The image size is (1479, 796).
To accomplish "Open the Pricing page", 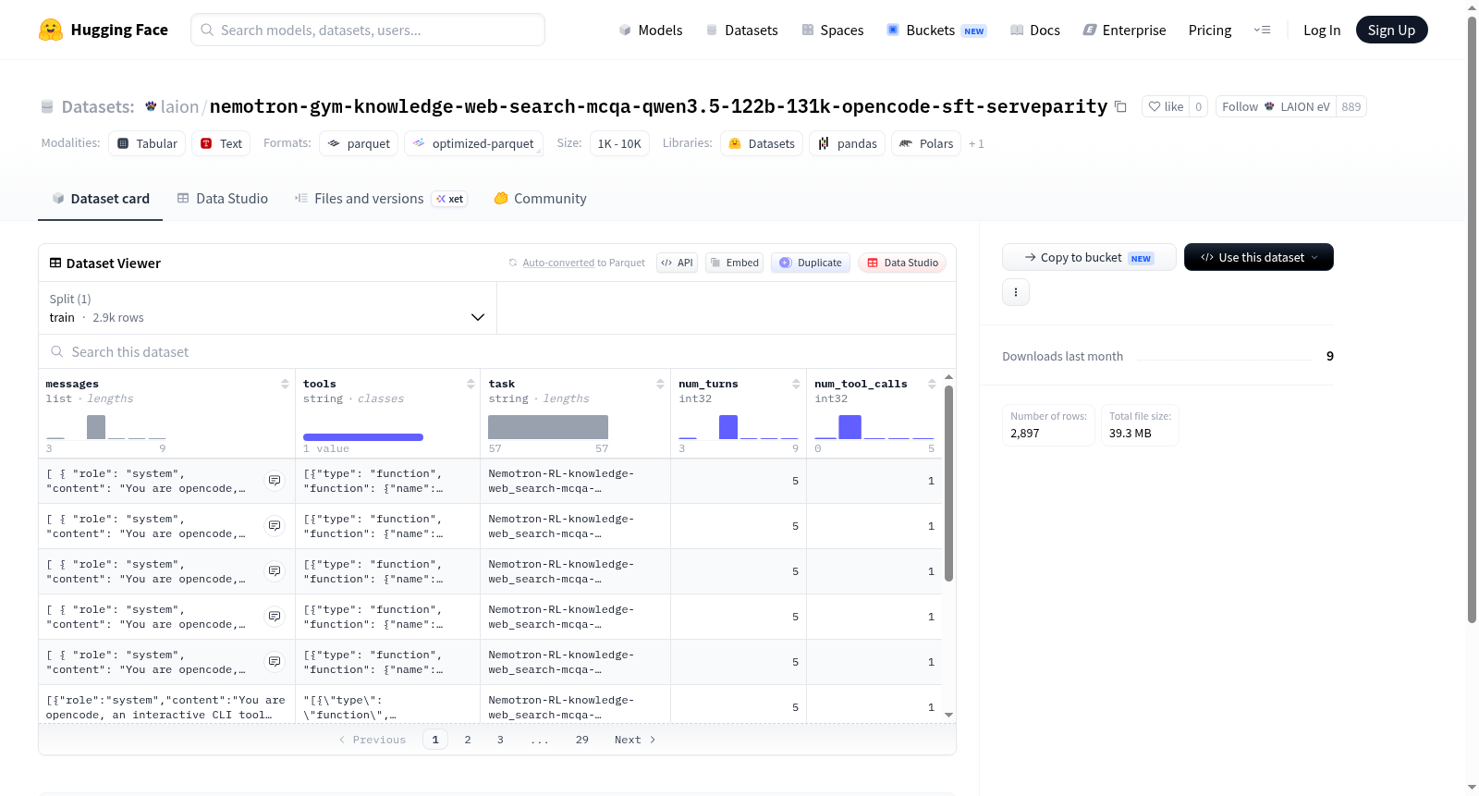I will click(1209, 30).
